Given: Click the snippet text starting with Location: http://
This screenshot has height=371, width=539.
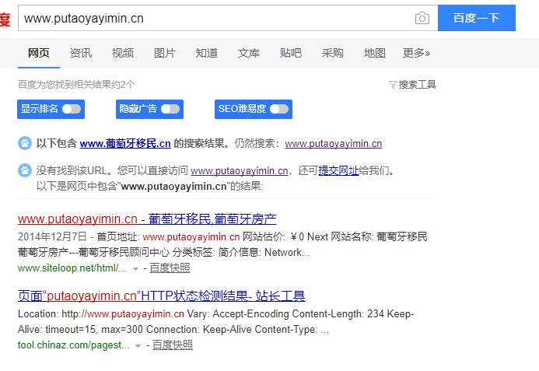Looking at the screenshot, I should pos(216,321).
